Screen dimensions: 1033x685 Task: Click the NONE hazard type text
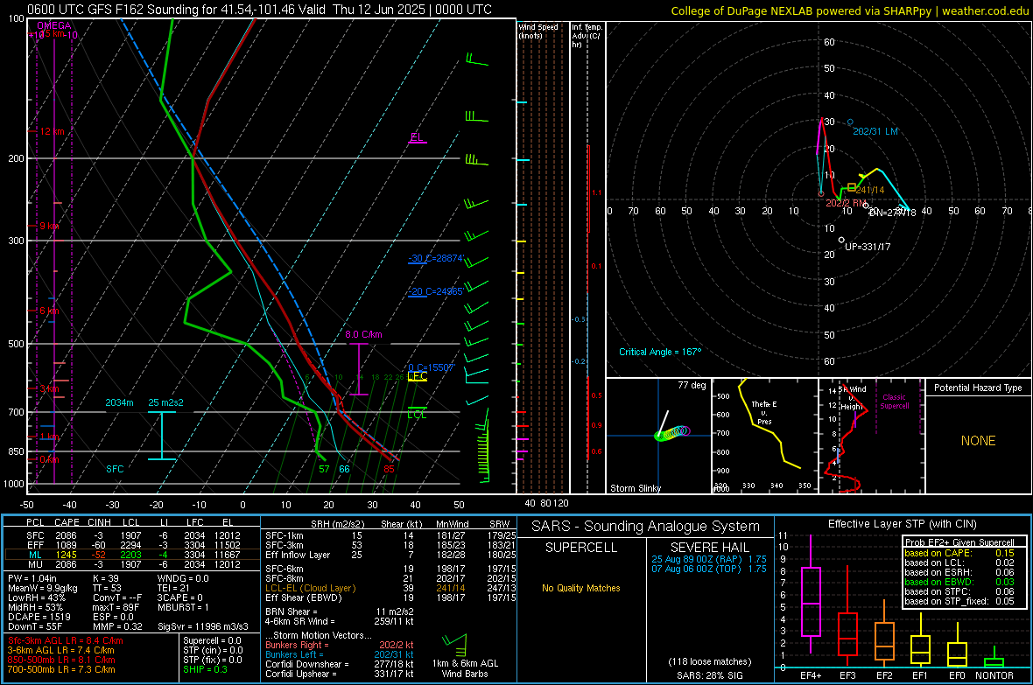[979, 441]
